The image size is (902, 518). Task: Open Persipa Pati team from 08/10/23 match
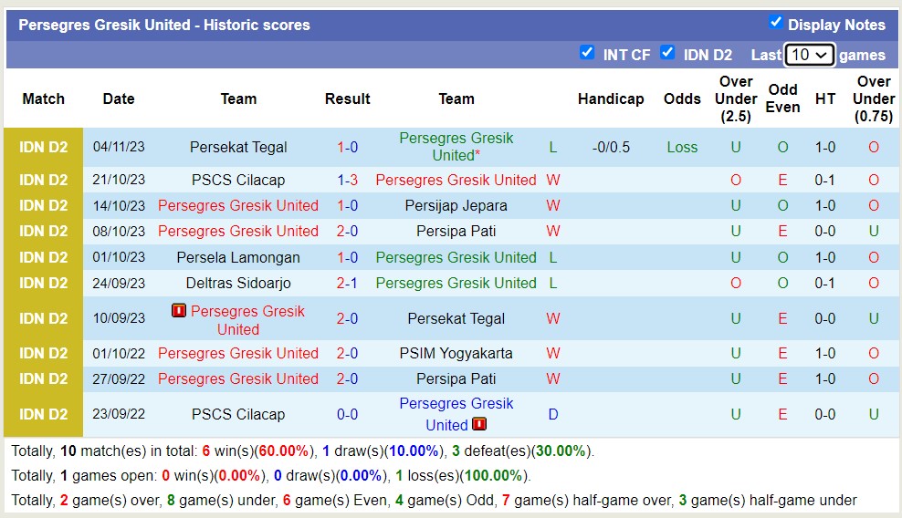(x=456, y=231)
